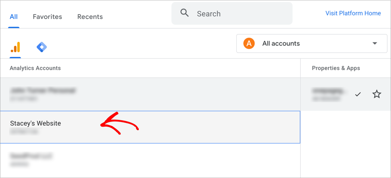Click the orange "A" account avatar

pyautogui.click(x=249, y=43)
